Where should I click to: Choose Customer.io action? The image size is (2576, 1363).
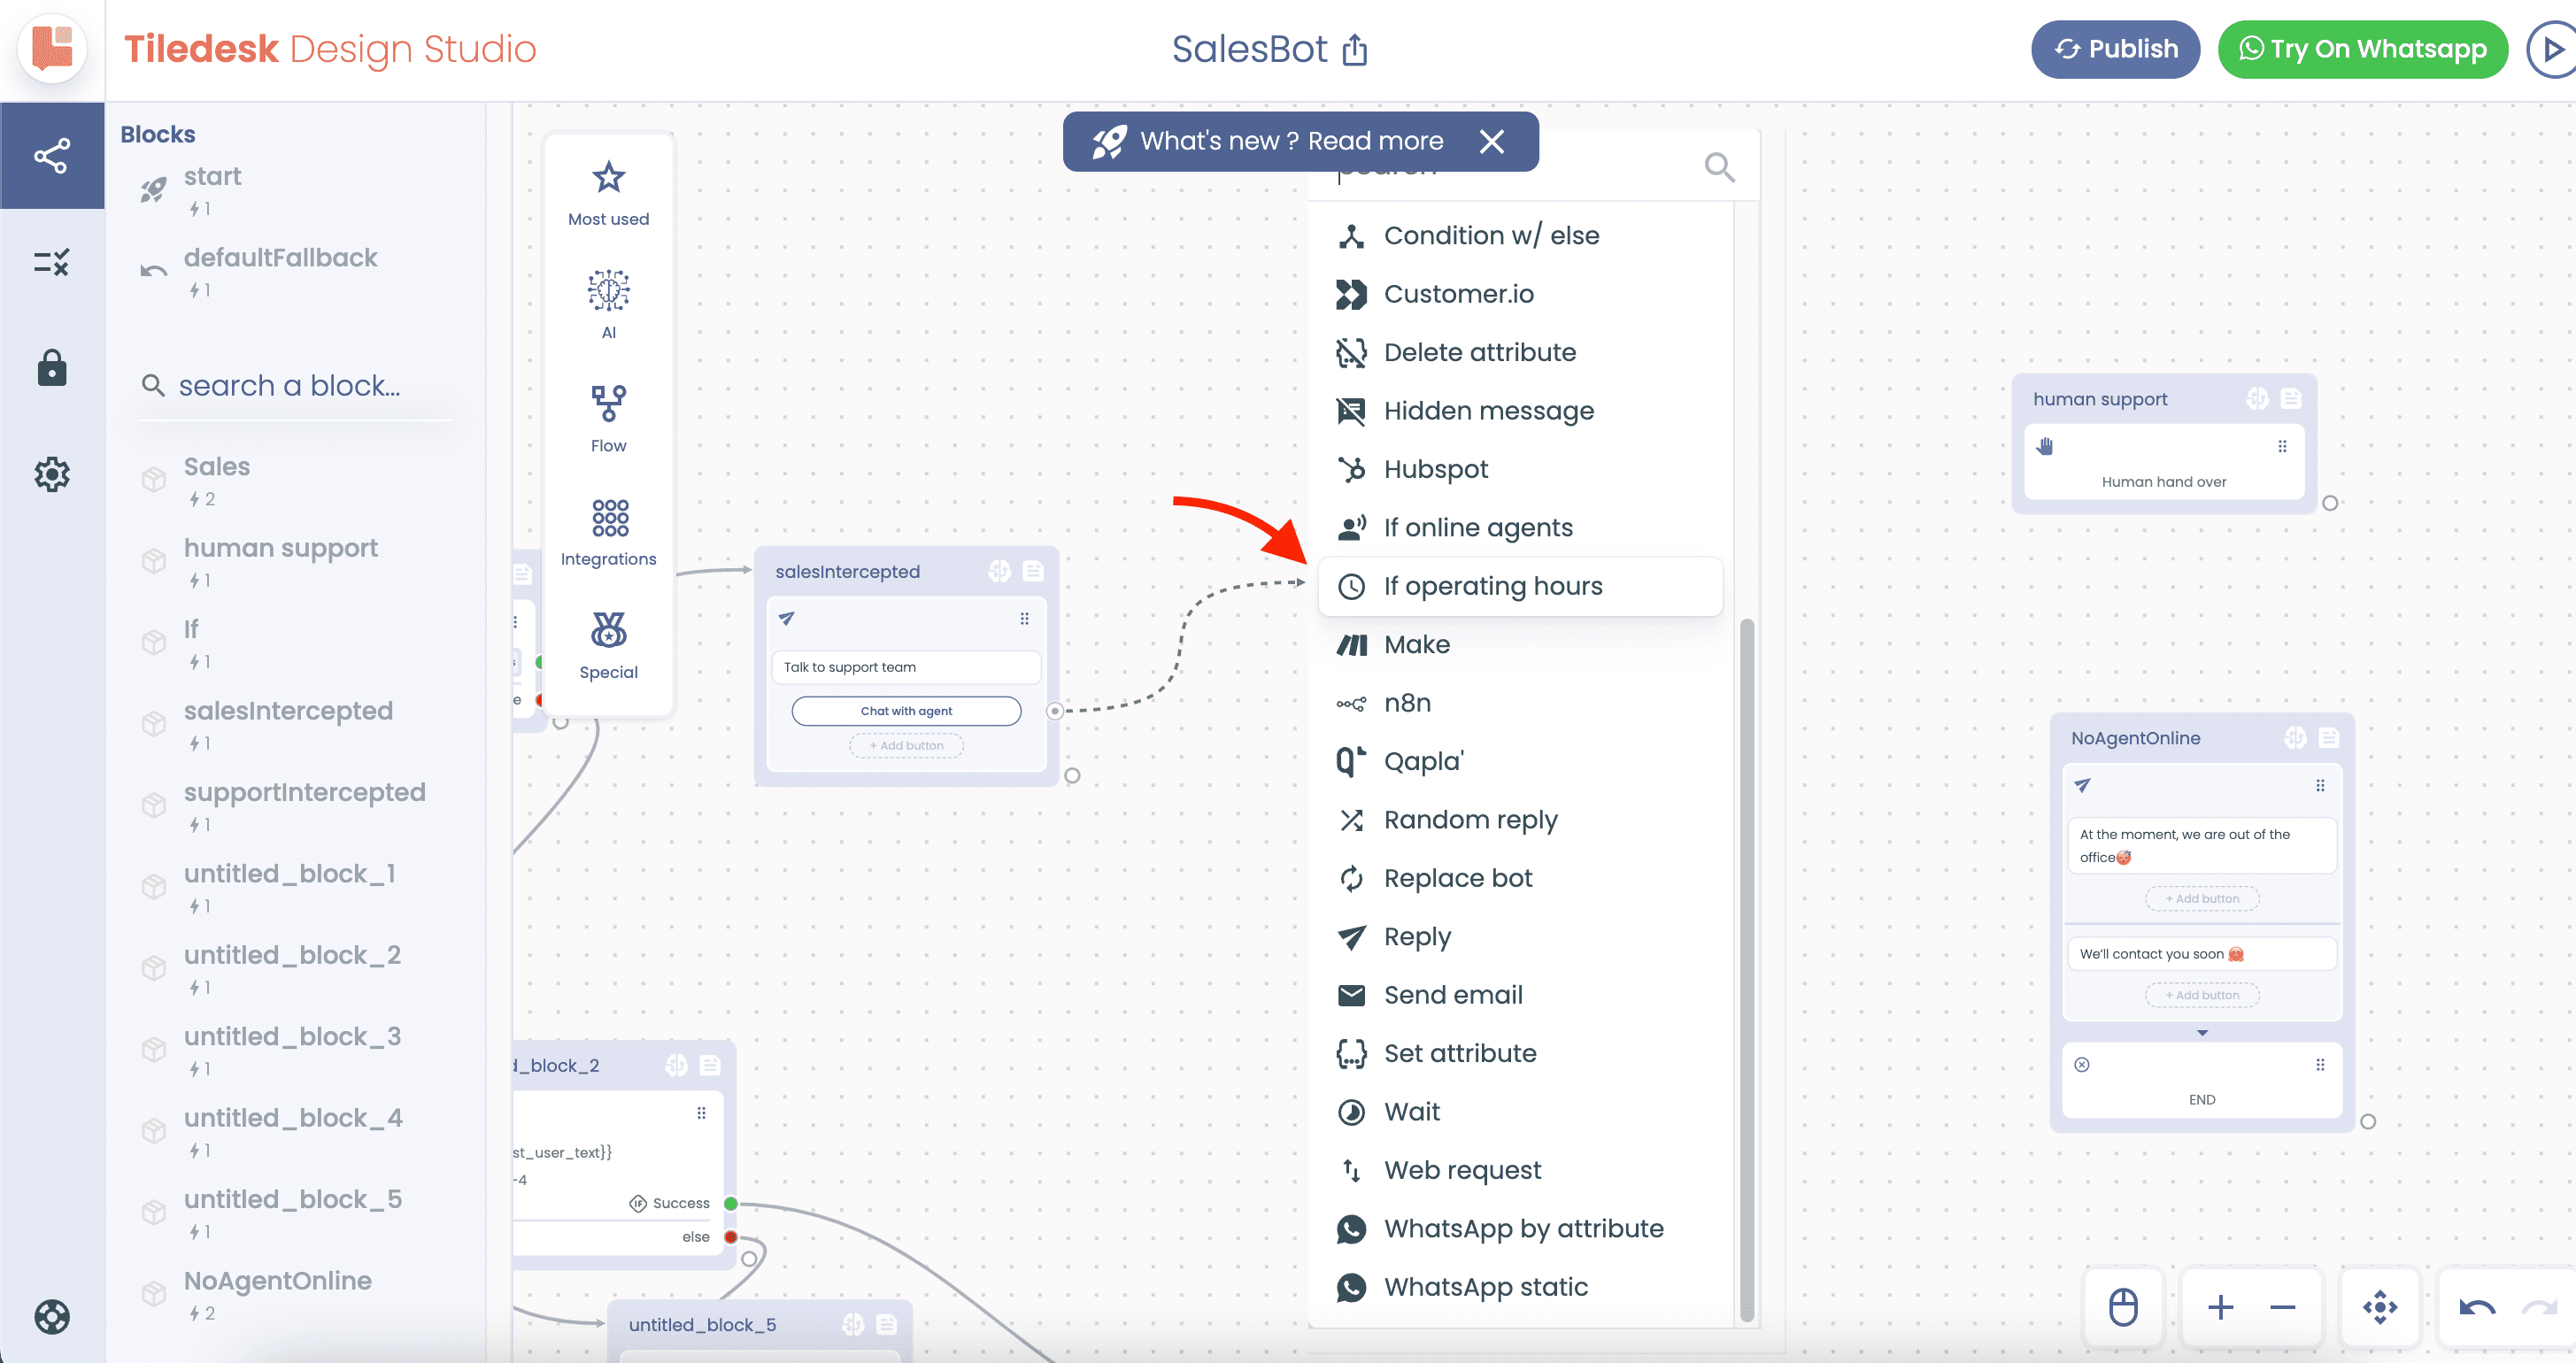(1520, 294)
